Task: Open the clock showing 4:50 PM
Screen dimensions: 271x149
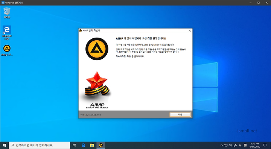Action: 255,145
